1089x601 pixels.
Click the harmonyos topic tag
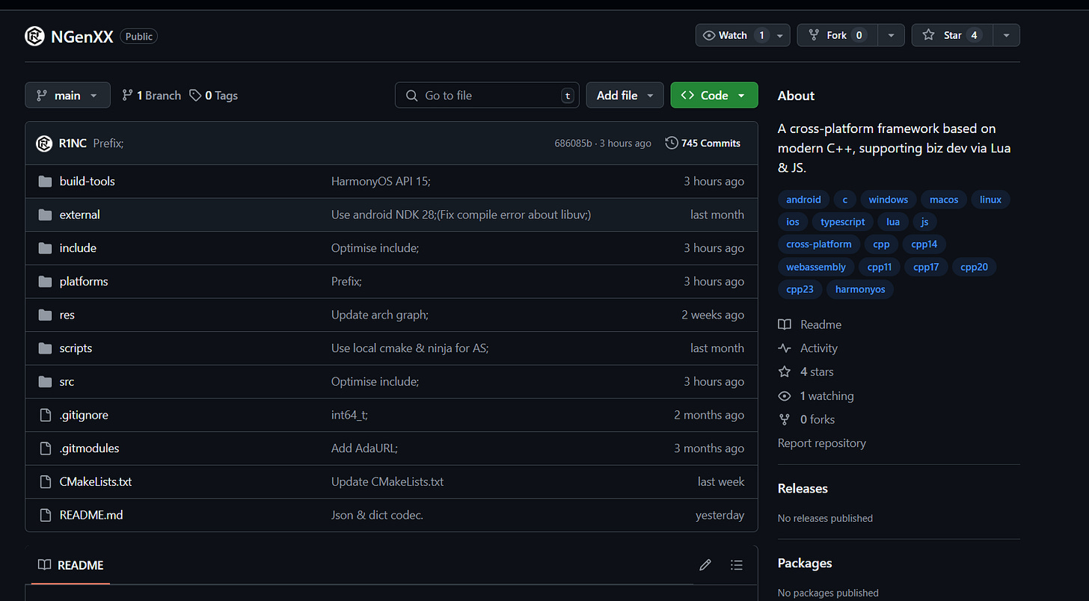click(860, 289)
